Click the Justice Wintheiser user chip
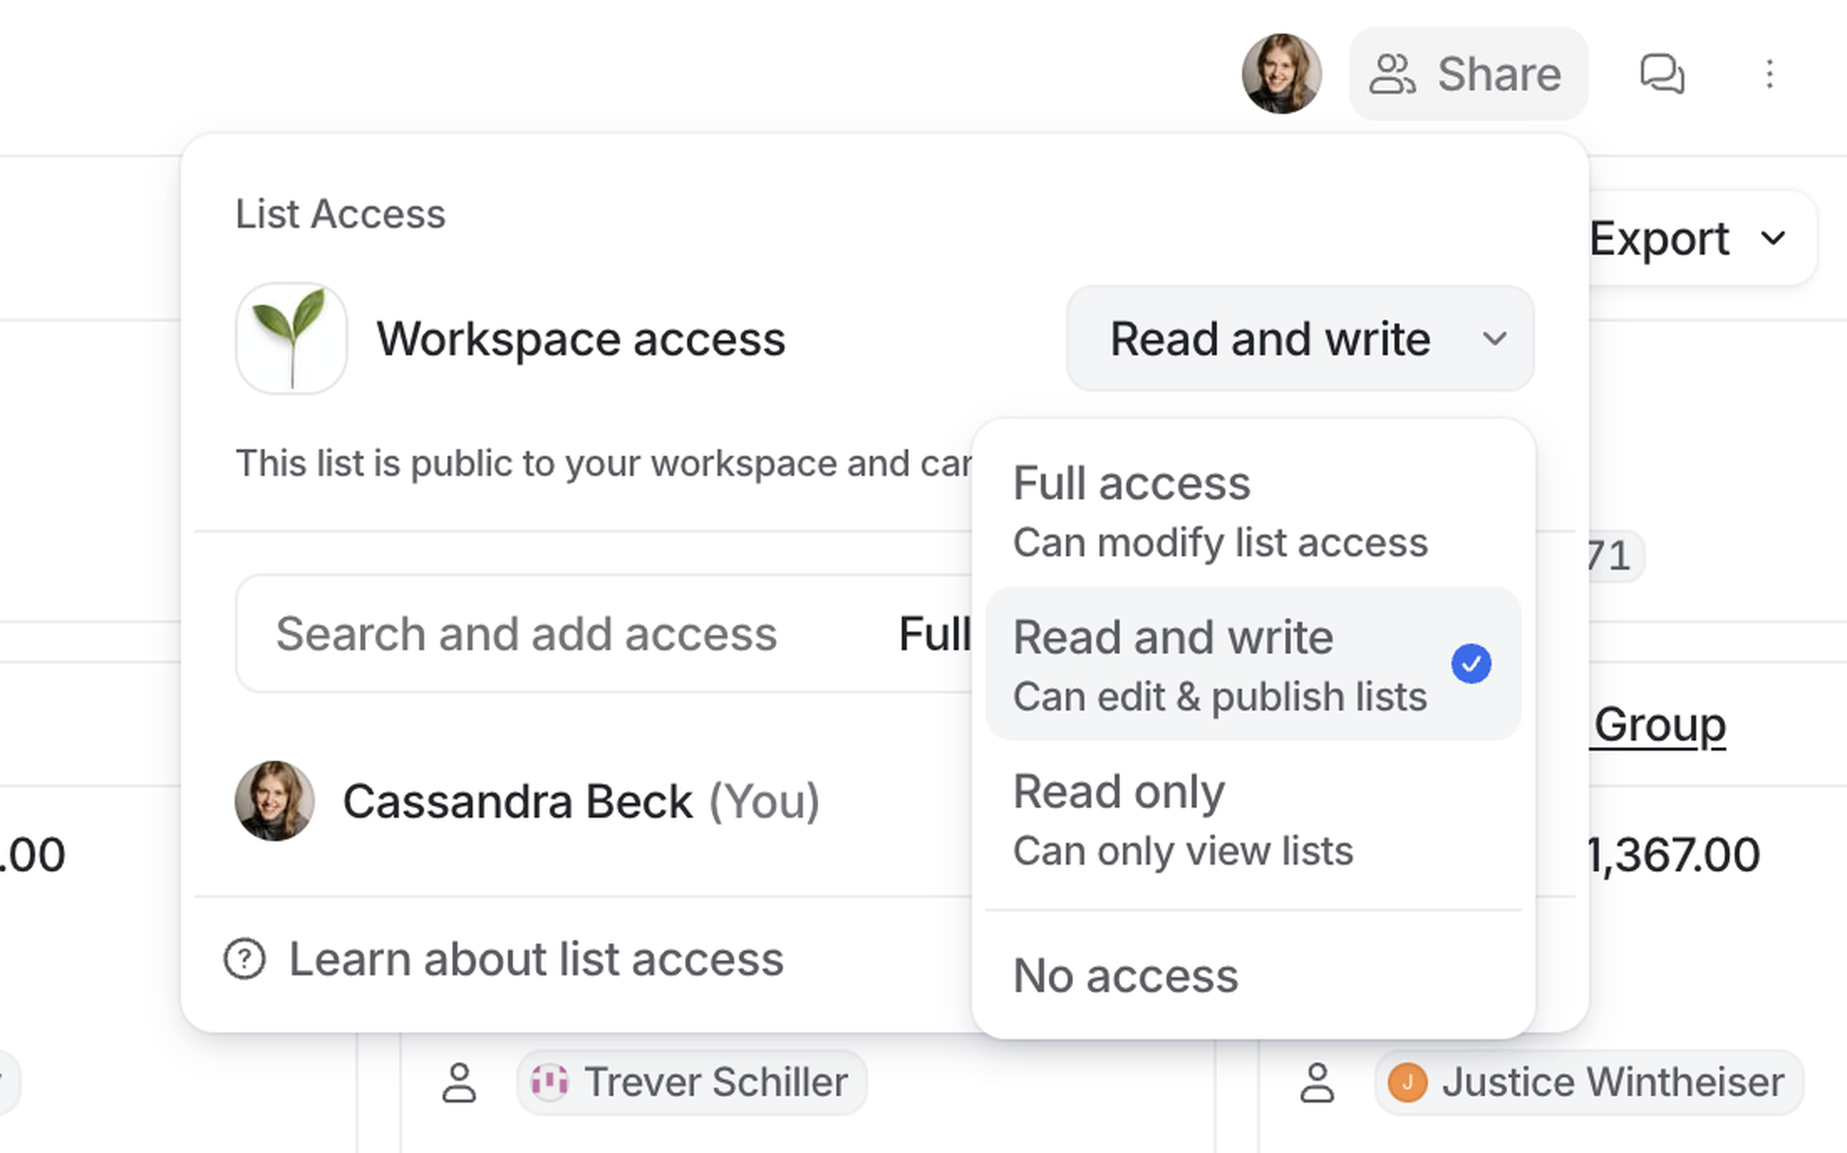Viewport: 1847px width, 1153px height. 1589,1082
